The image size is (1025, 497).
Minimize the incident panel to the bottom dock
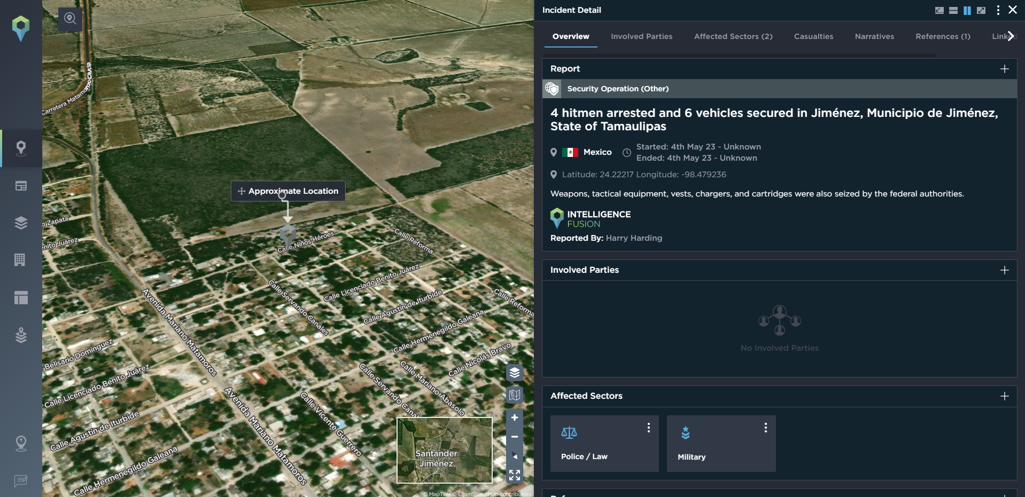pyautogui.click(x=939, y=10)
